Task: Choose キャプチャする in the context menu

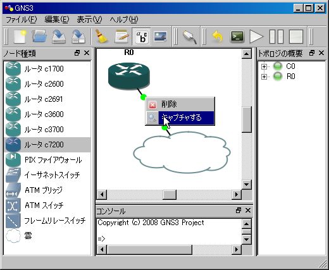Action: pos(180,118)
